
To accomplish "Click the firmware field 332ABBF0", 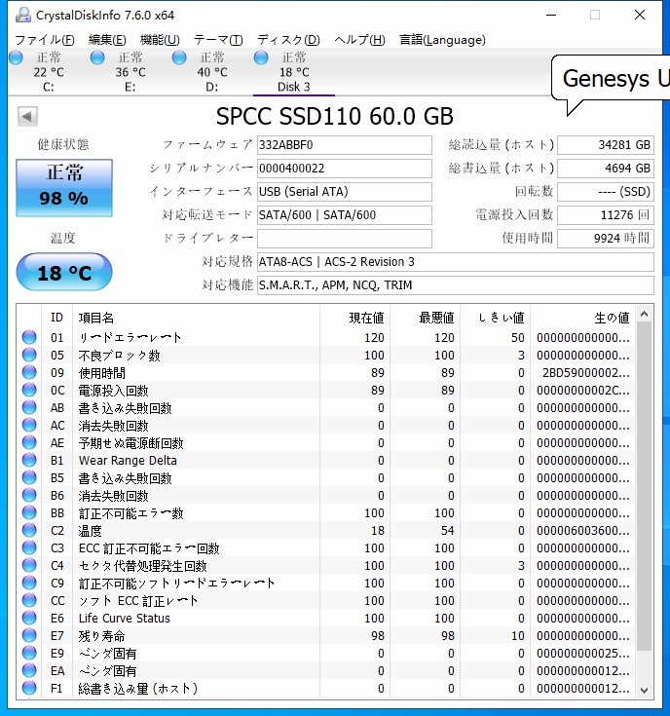I will tap(345, 145).
